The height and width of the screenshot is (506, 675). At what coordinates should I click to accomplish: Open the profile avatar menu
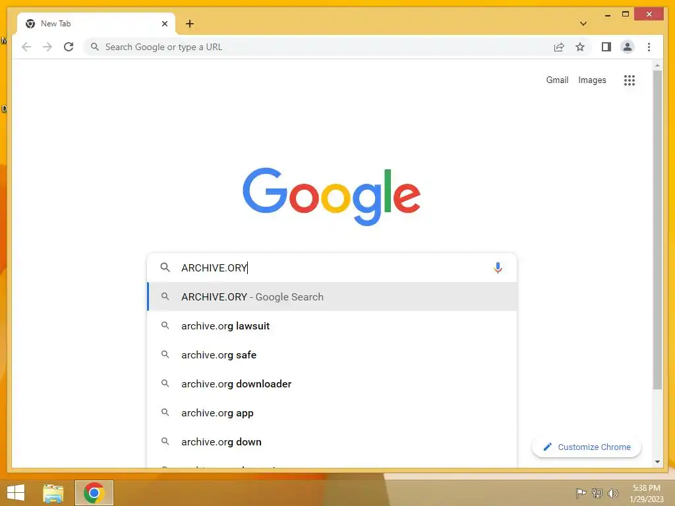point(628,47)
